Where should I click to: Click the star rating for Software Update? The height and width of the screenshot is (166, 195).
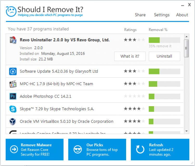(134, 71)
